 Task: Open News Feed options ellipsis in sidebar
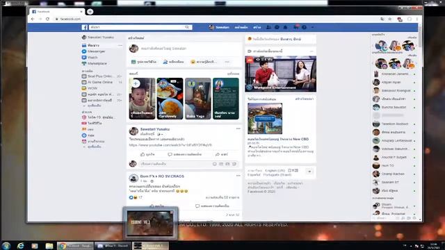click(x=120, y=45)
